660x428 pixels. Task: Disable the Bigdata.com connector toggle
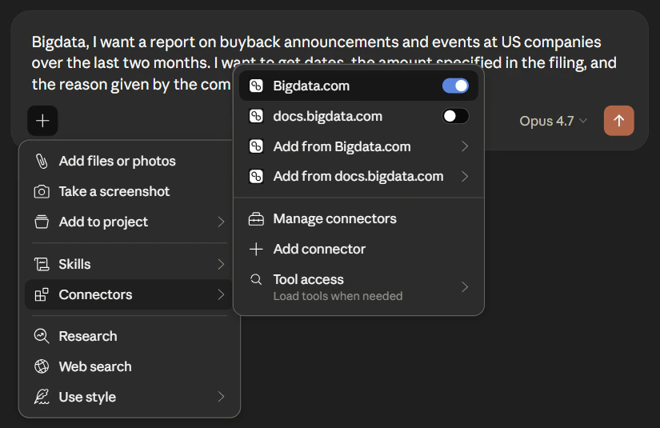click(455, 86)
